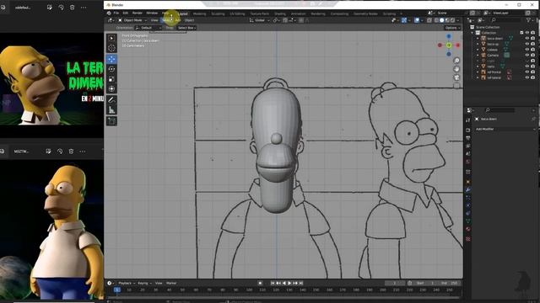Play the animation forward
Screen dimensions: 540x303
click(289, 283)
